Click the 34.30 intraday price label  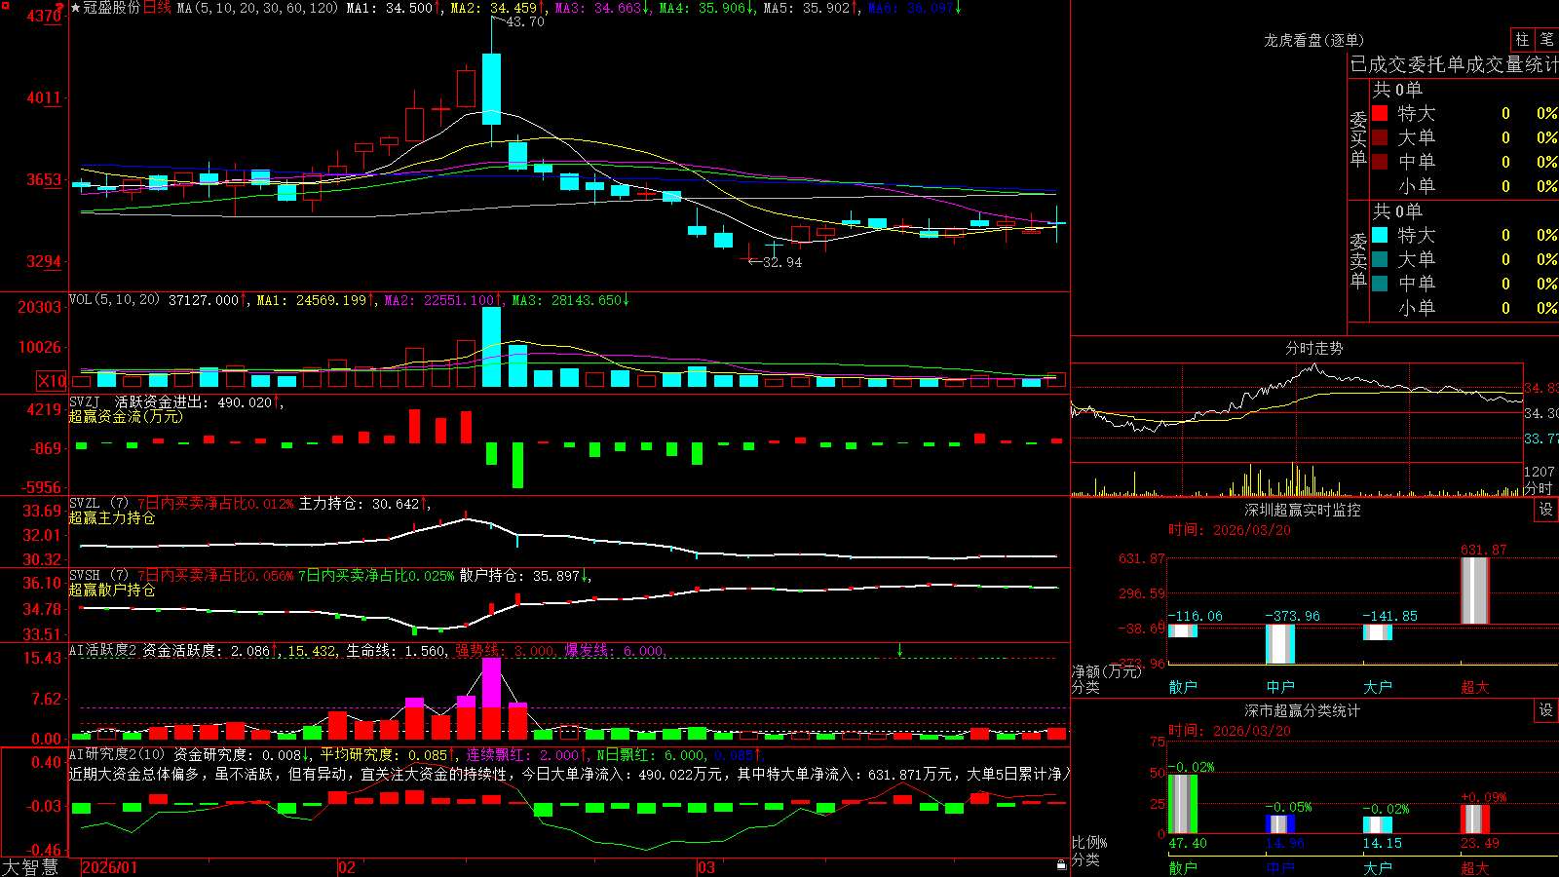pos(1540,413)
